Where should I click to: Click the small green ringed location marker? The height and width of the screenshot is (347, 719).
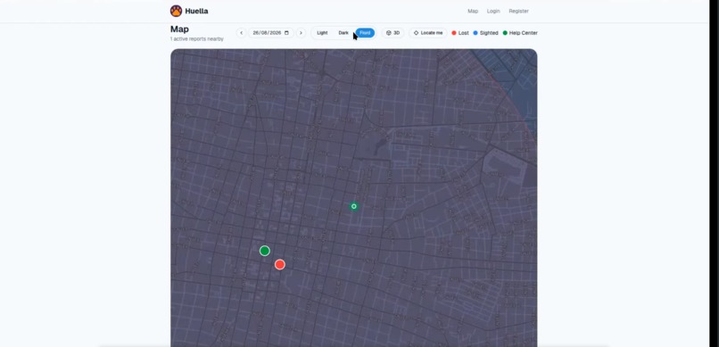click(x=353, y=206)
